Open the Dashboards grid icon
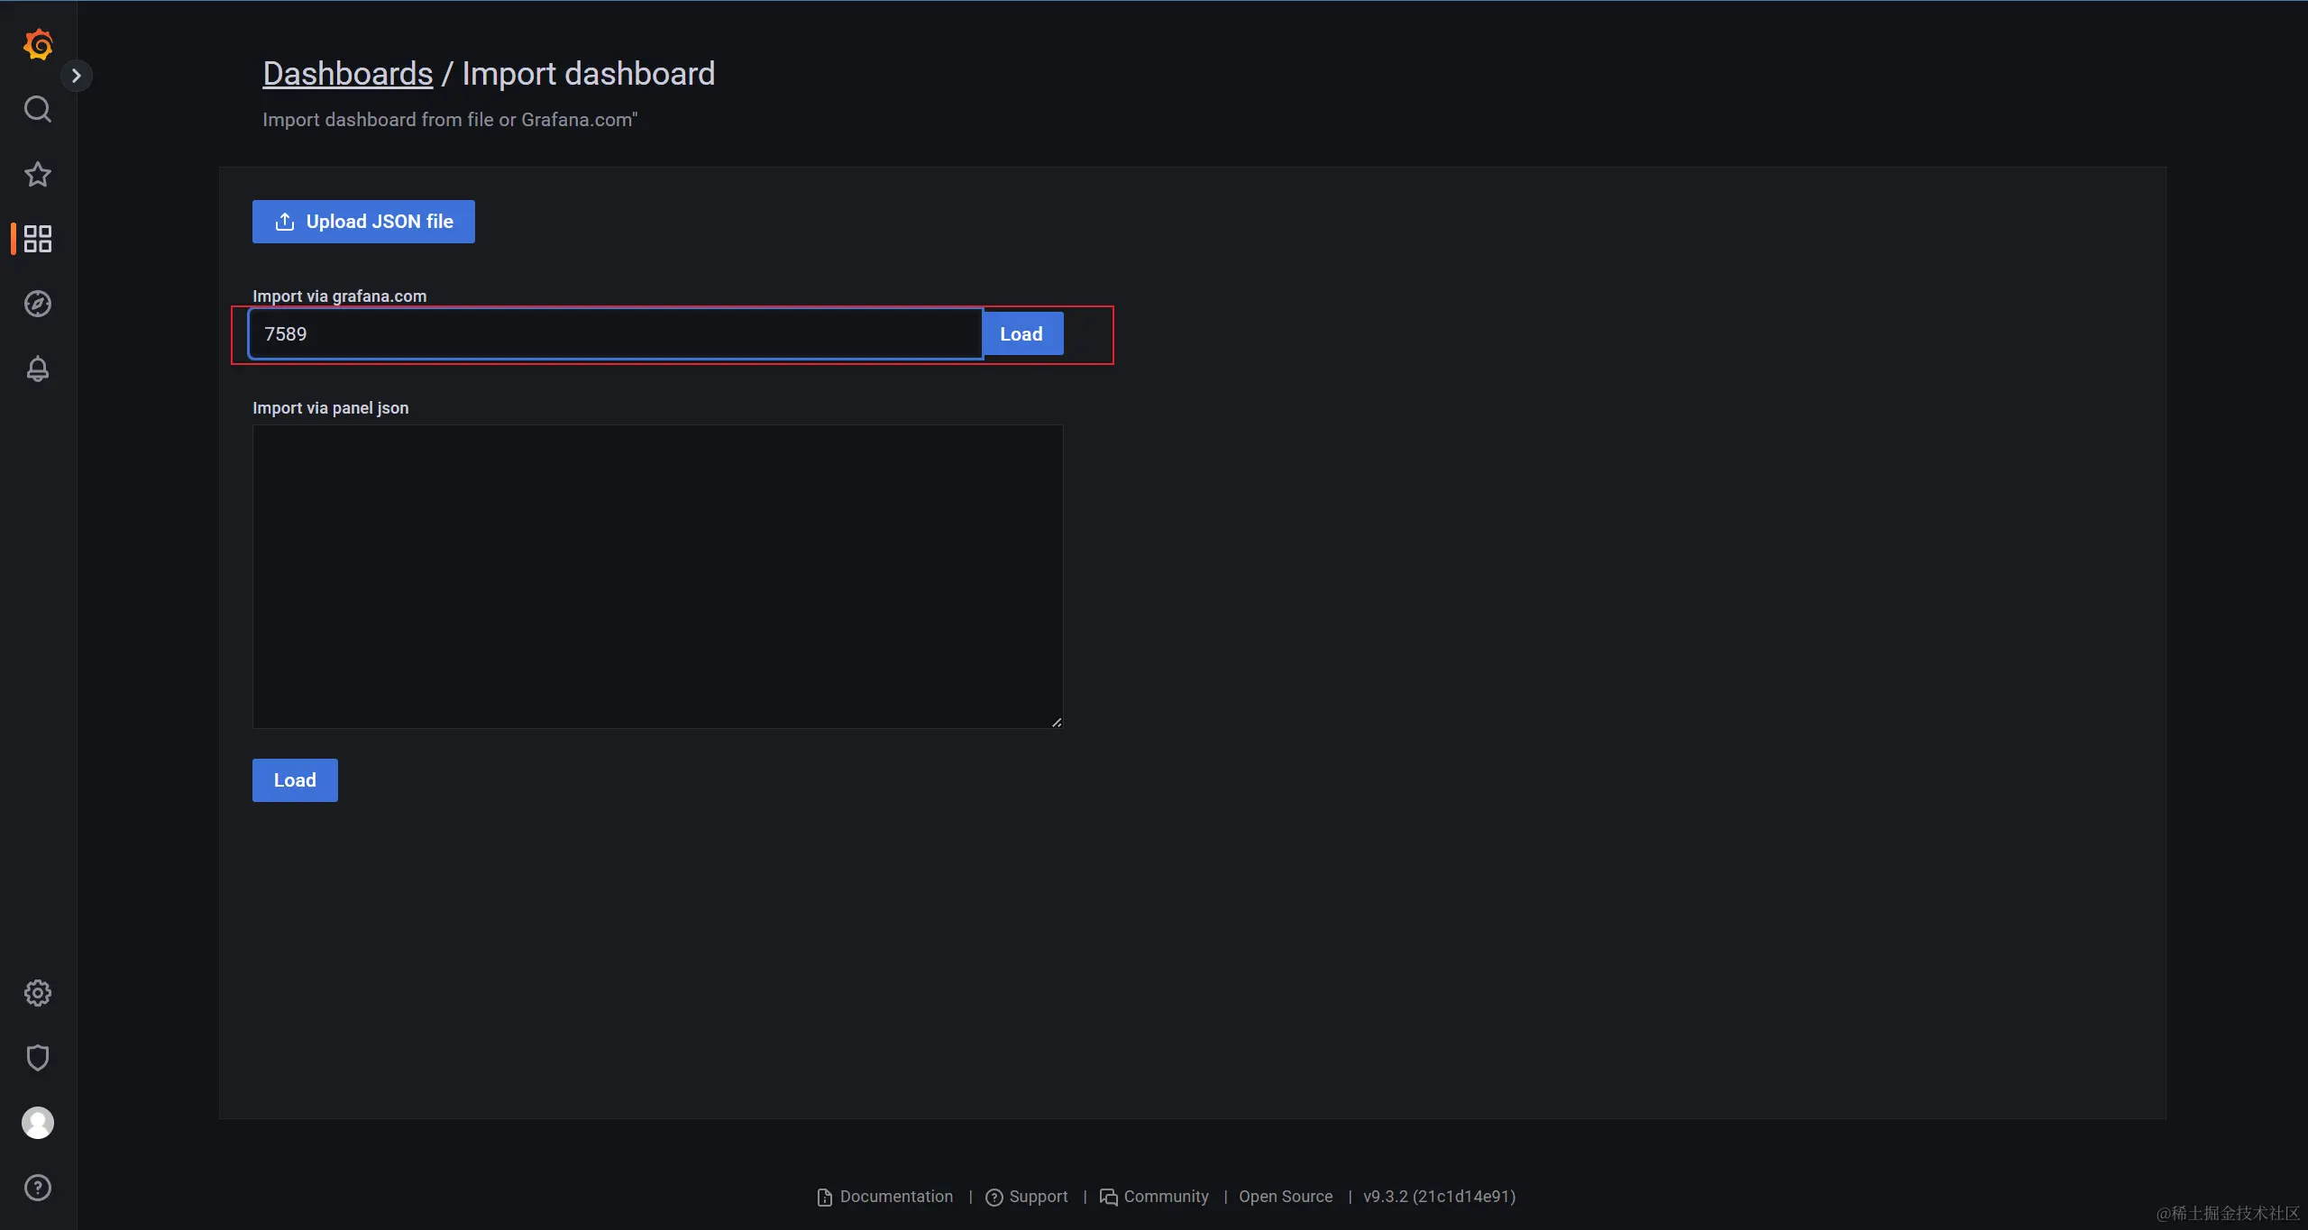 [37, 239]
